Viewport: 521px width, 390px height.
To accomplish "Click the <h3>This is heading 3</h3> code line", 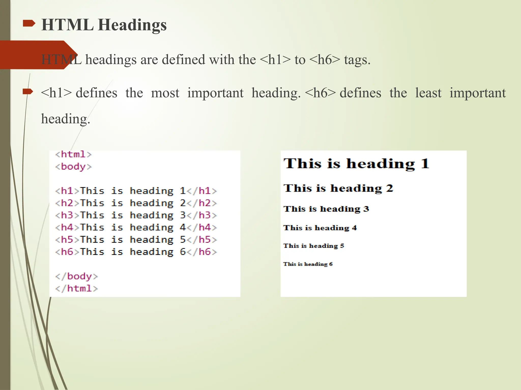I will coord(136,215).
